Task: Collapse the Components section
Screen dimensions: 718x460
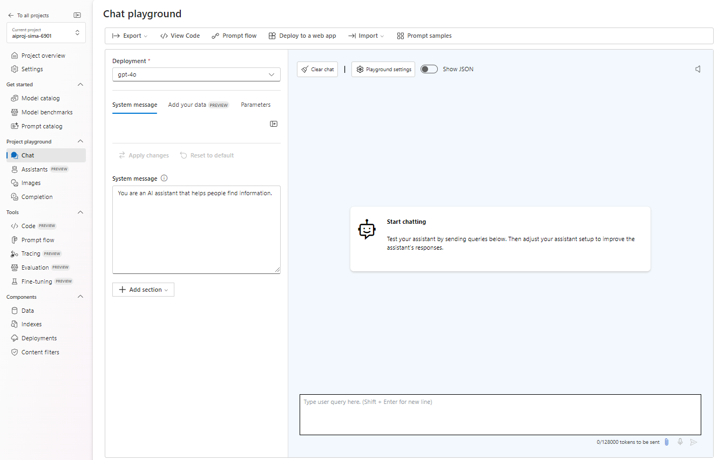Action: tap(80, 296)
